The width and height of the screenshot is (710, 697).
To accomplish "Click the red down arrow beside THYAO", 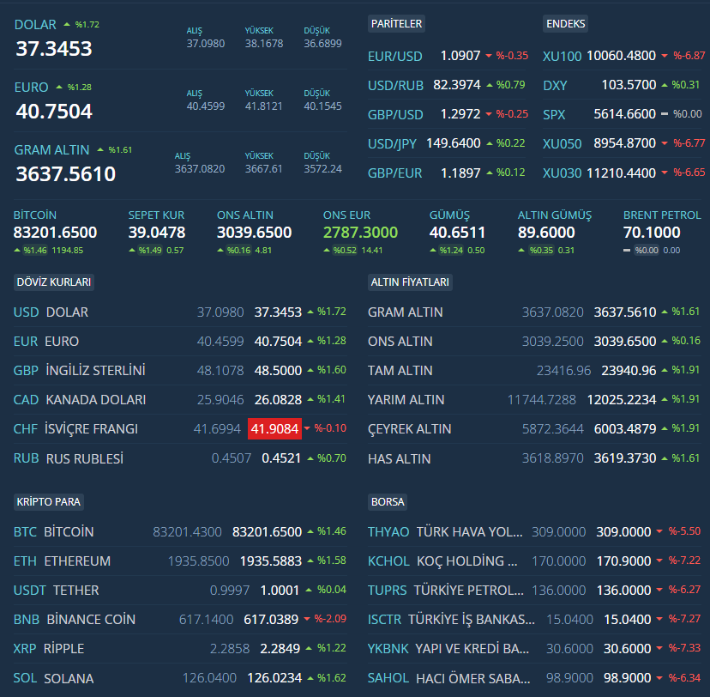I will tap(659, 532).
